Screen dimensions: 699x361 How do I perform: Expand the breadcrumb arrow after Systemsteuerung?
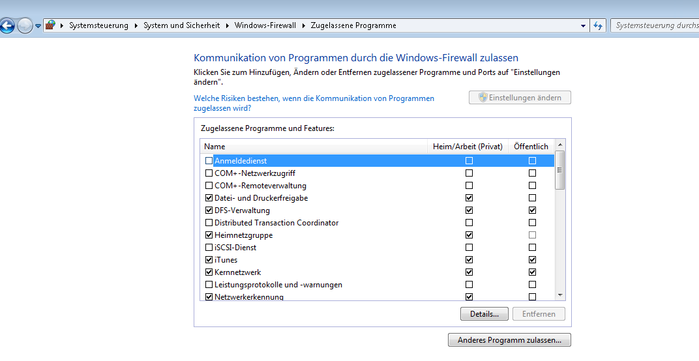(x=136, y=26)
